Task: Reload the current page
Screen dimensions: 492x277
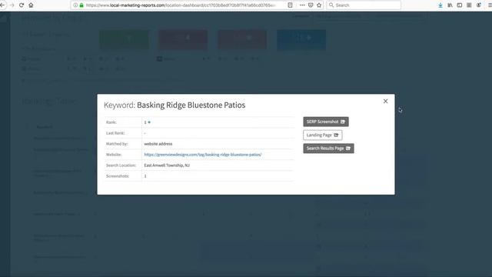Action: tap(22, 5)
